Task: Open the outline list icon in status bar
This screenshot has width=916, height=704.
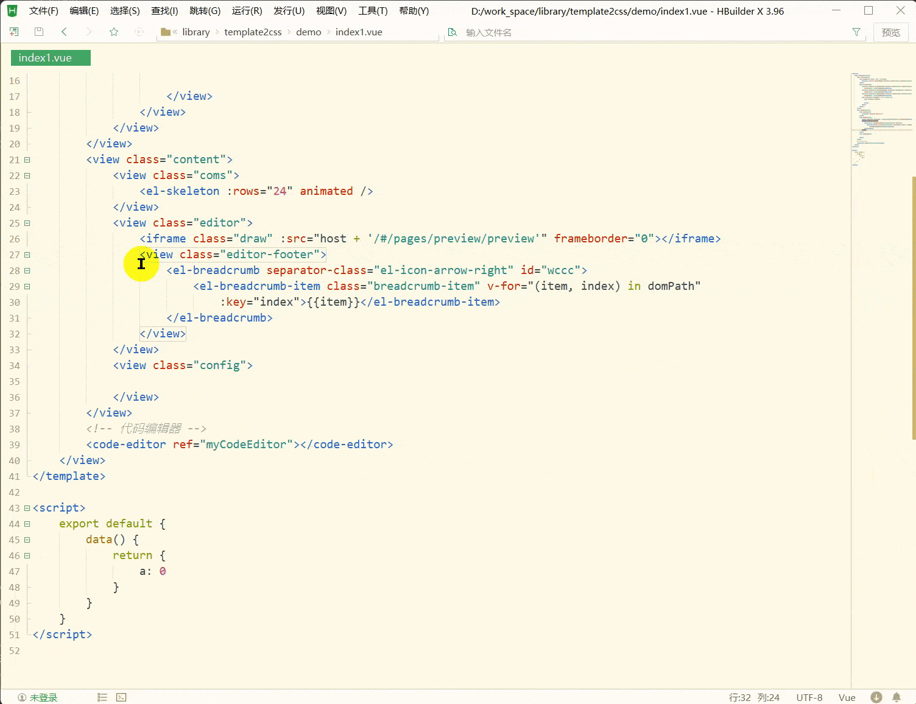Action: (102, 697)
